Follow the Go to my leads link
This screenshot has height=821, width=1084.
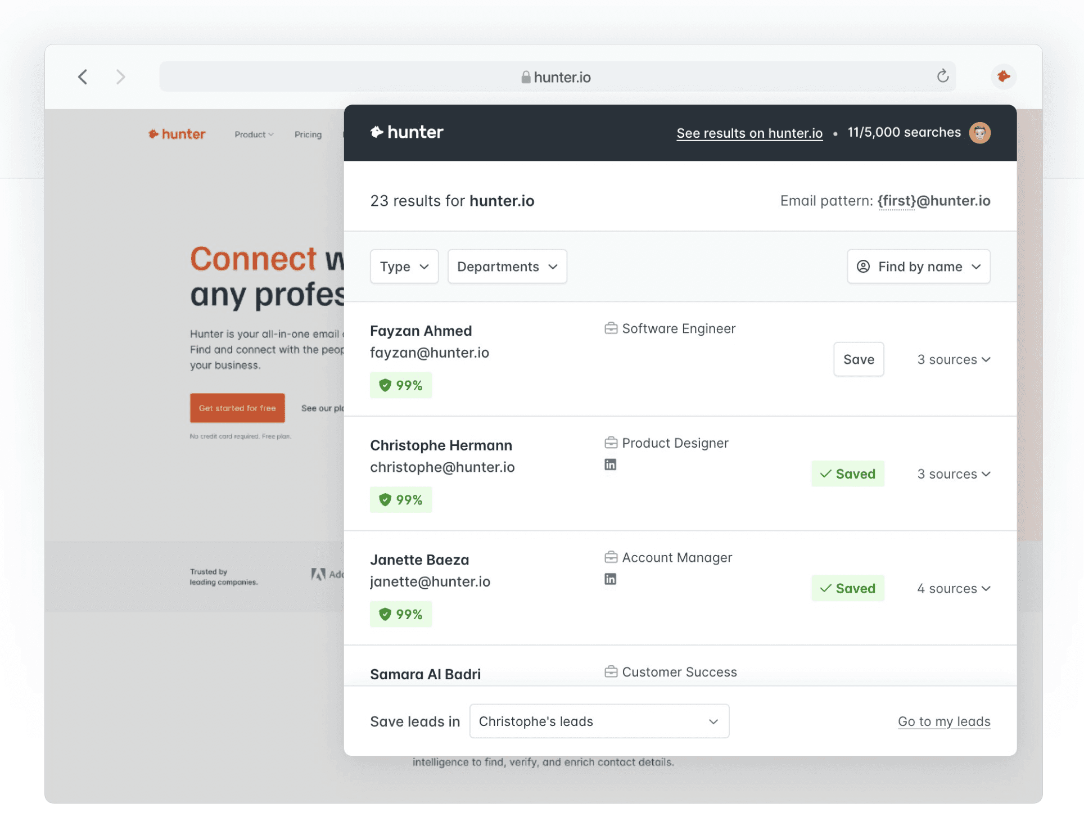point(944,721)
